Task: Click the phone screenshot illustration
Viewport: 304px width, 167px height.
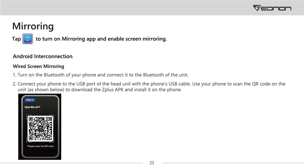Action: pyautogui.click(x=40, y=127)
